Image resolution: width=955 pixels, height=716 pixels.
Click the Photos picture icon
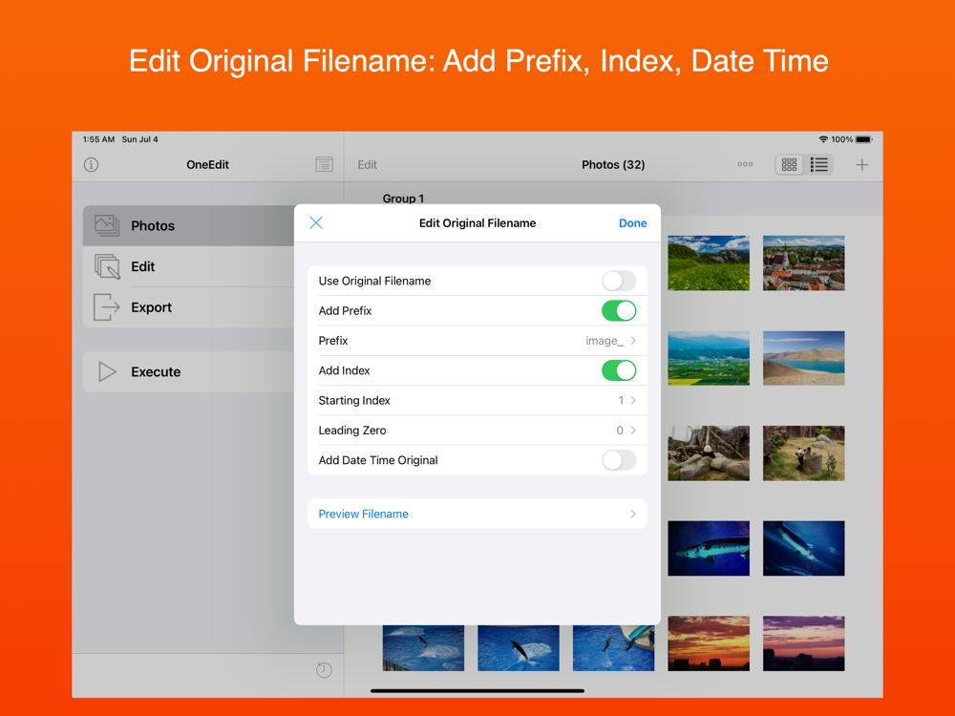pyautogui.click(x=107, y=226)
